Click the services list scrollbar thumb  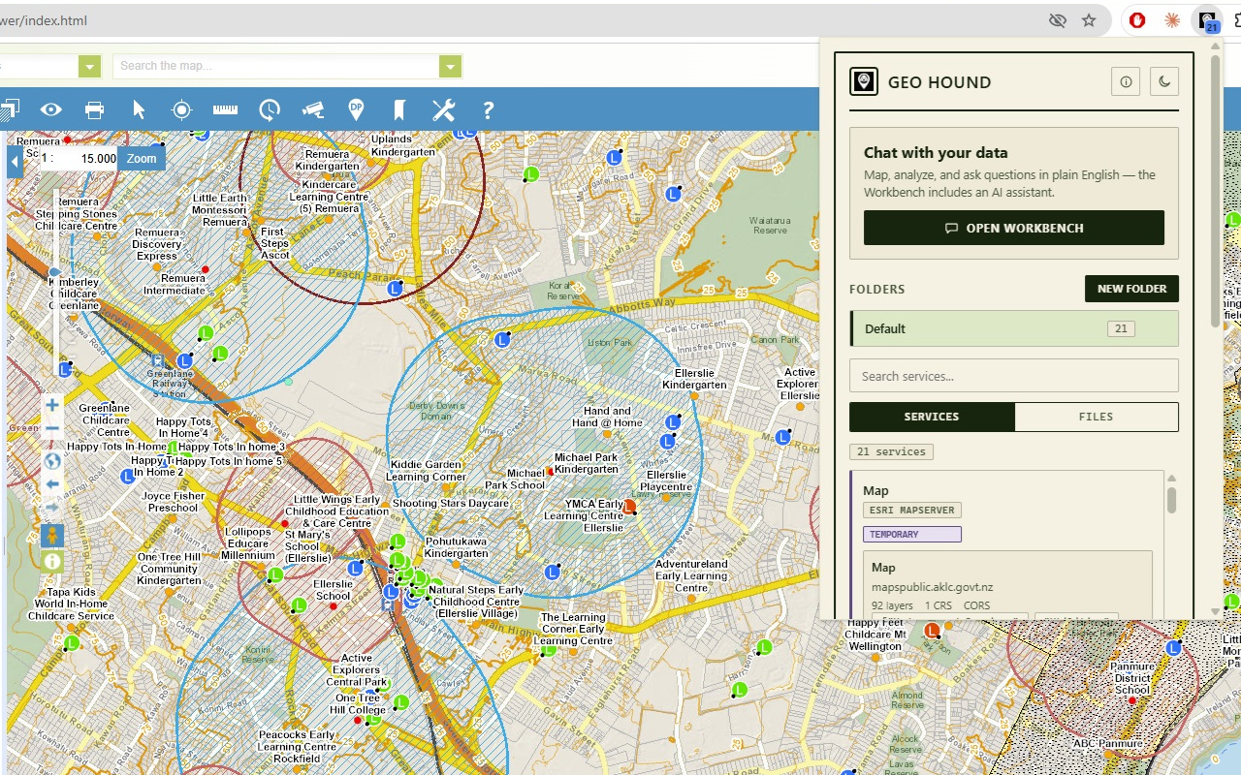pyautogui.click(x=1171, y=500)
